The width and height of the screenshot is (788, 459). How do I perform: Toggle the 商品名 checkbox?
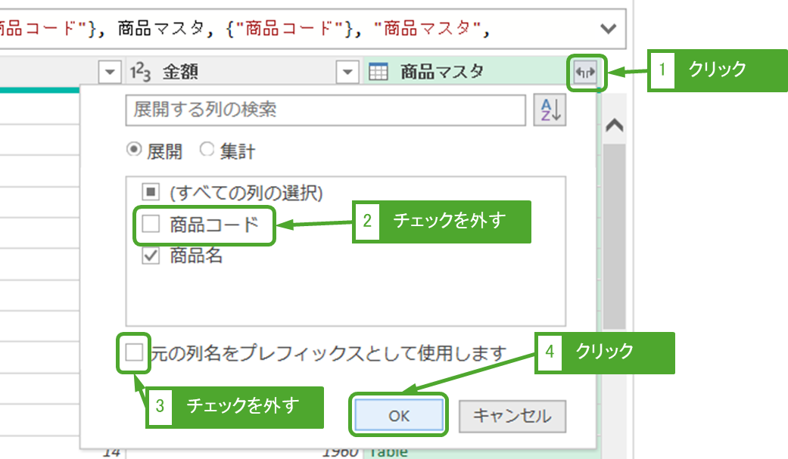[151, 256]
